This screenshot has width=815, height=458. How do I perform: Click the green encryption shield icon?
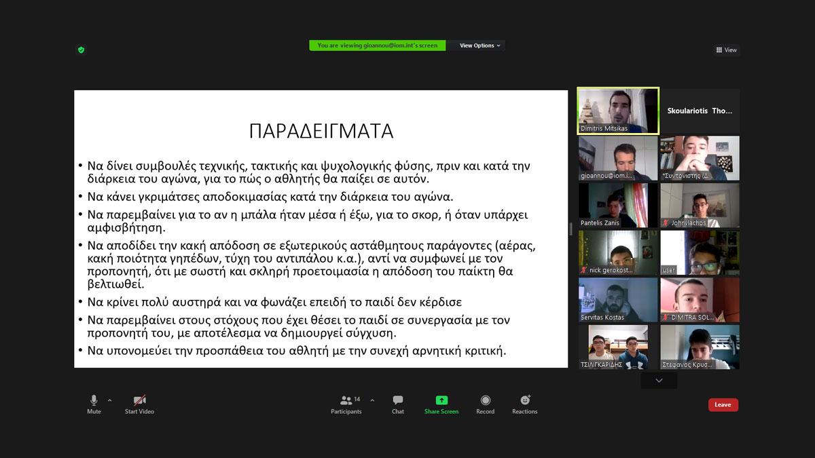81,50
